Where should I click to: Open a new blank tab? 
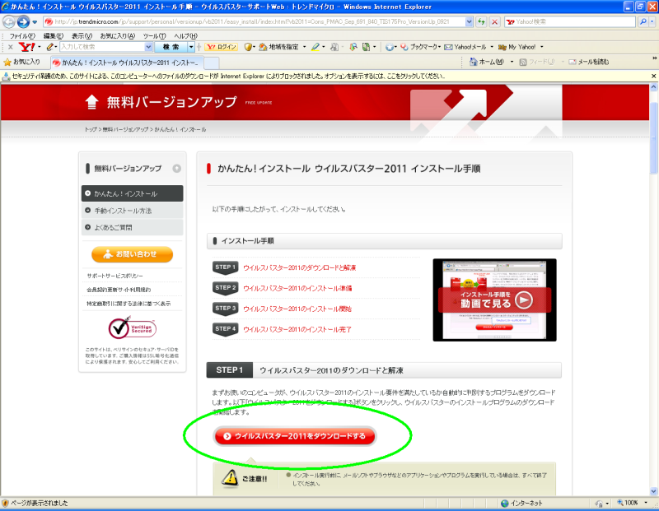(x=212, y=63)
